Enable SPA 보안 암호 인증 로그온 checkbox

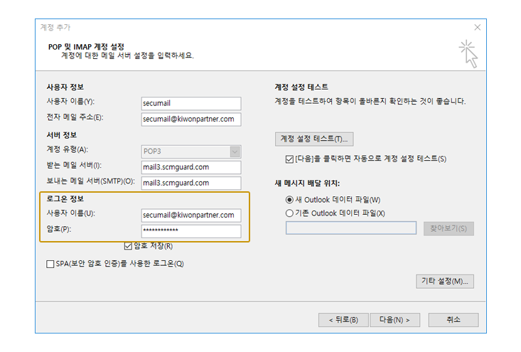[50, 264]
